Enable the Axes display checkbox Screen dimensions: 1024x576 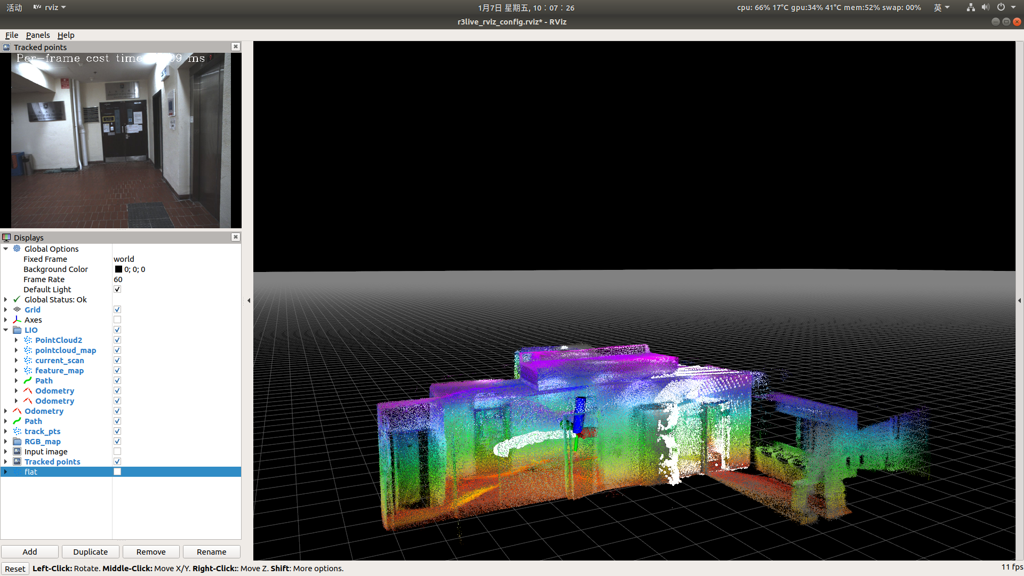click(x=117, y=319)
